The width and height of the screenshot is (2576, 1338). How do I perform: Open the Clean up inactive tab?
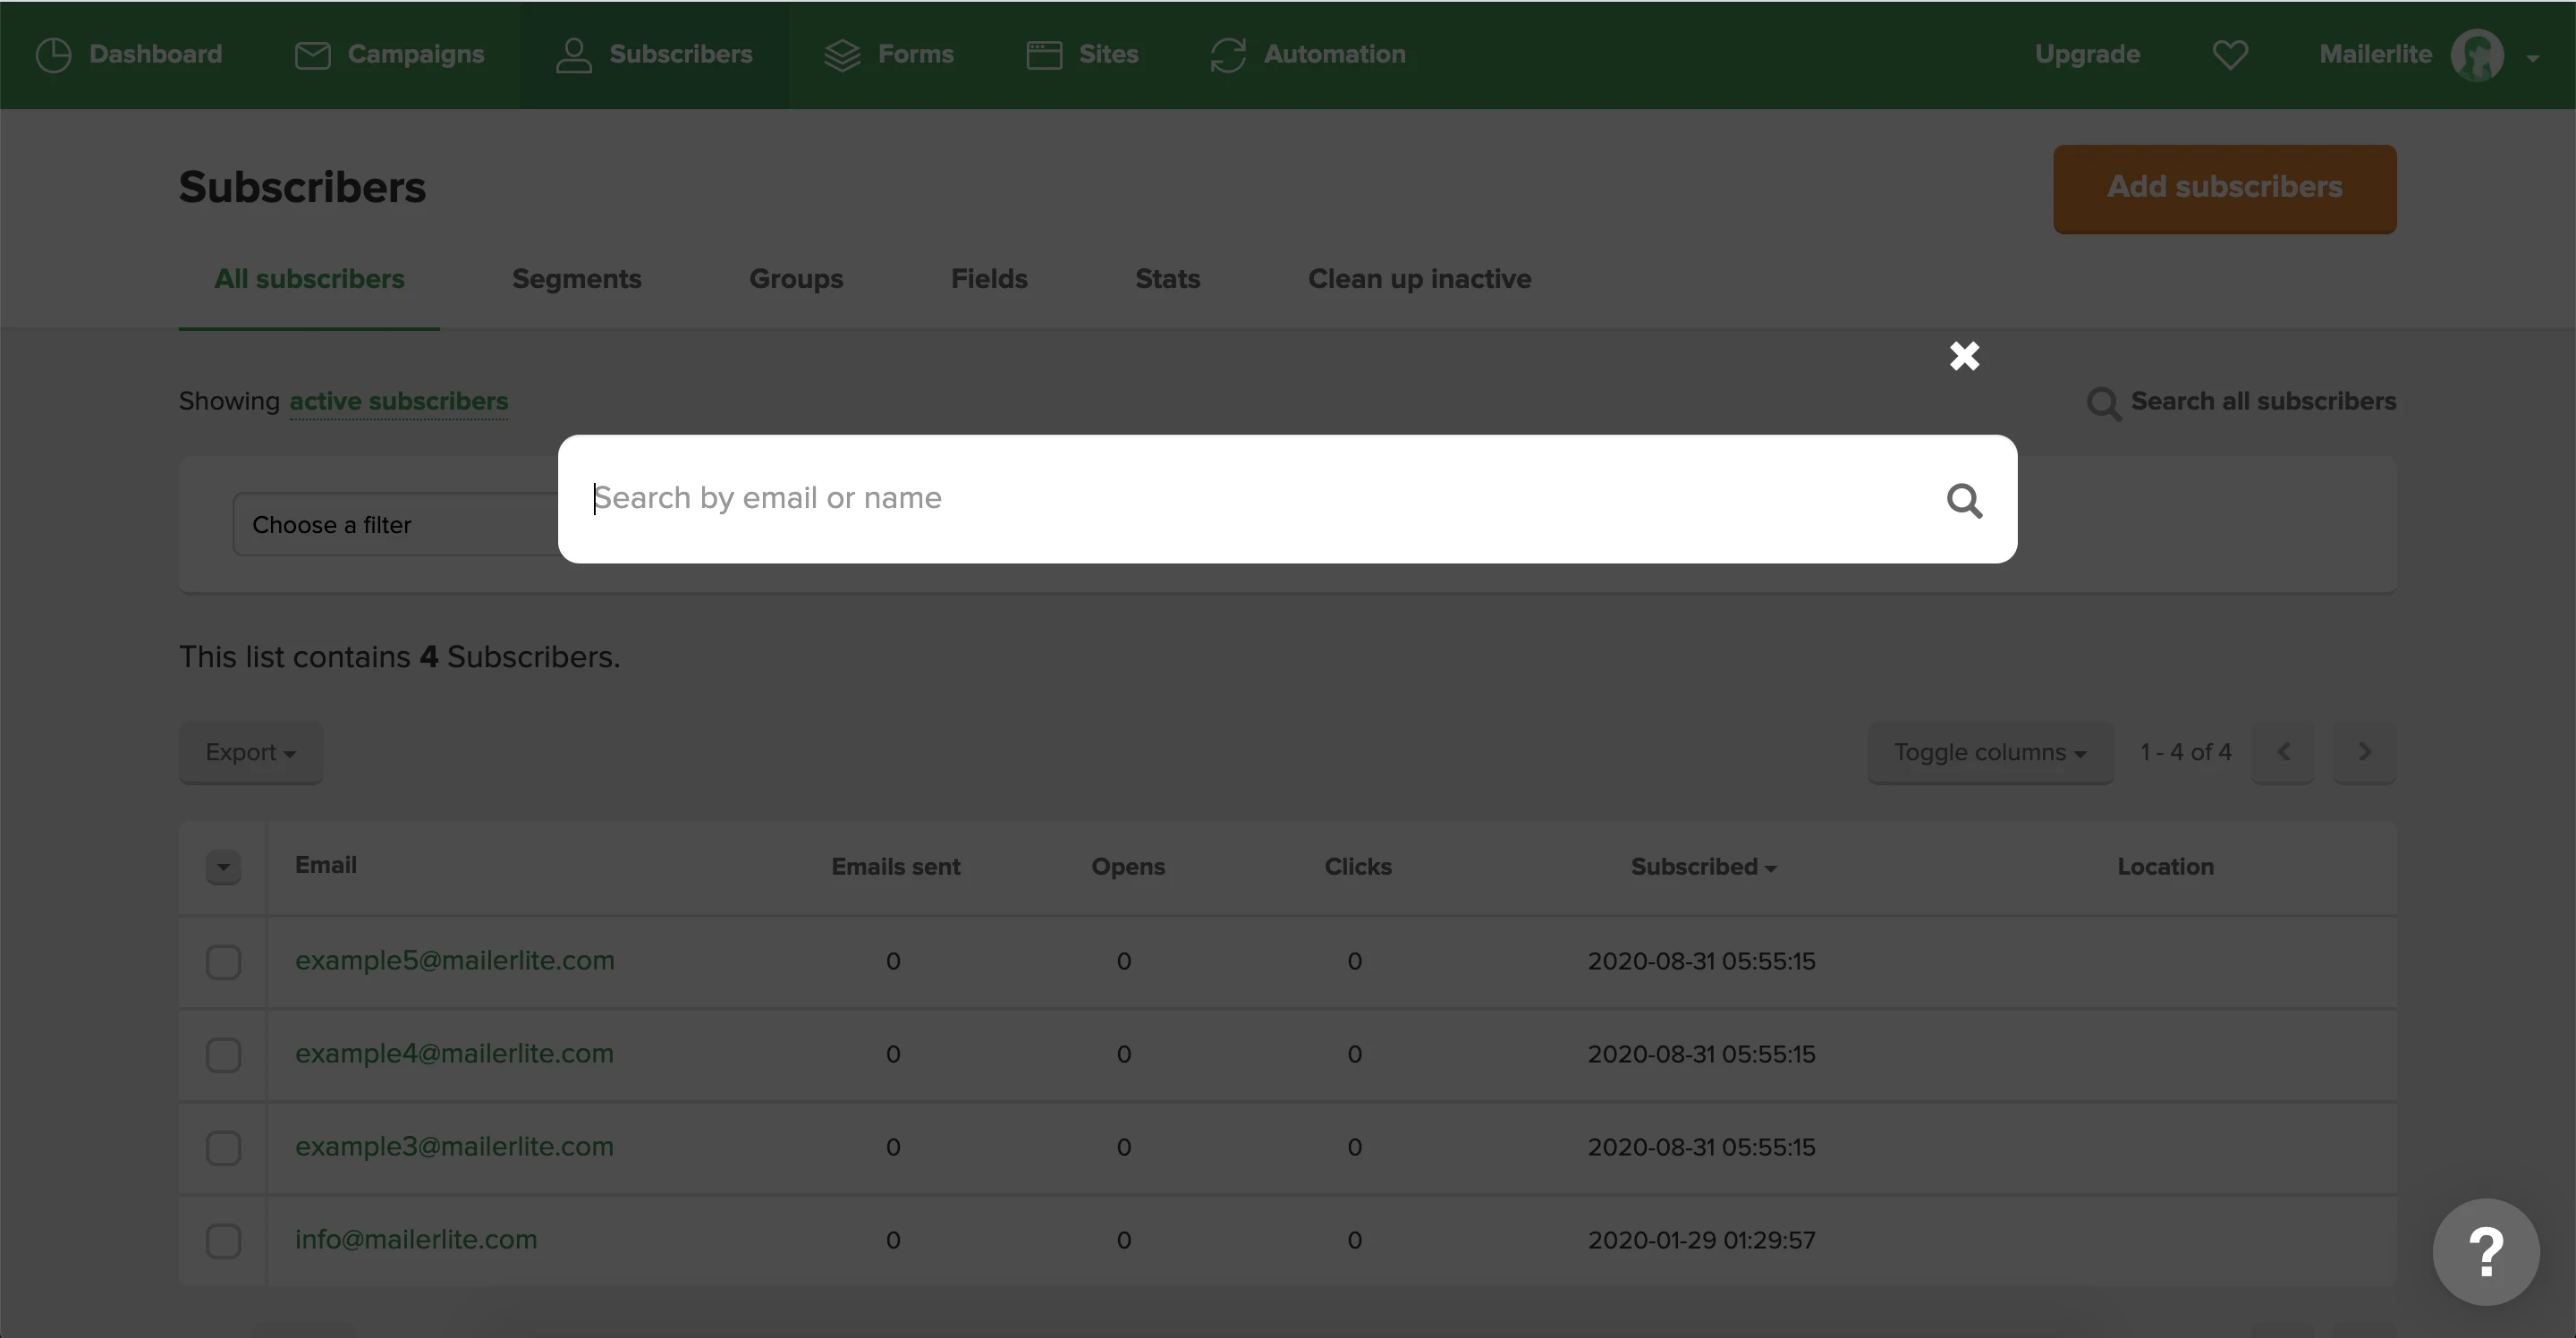tap(1419, 279)
